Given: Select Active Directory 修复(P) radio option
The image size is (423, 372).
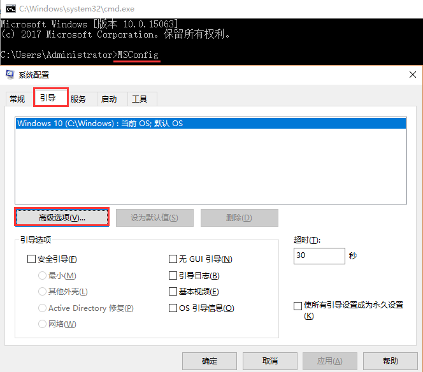Looking at the screenshot, I should pyautogui.click(x=42, y=308).
